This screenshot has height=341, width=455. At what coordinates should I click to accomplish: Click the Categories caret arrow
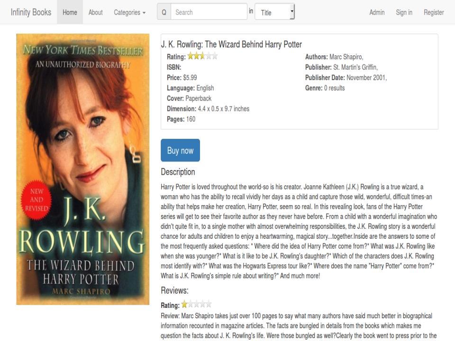(x=144, y=13)
